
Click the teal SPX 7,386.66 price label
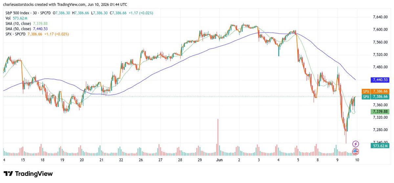(x=375, y=97)
